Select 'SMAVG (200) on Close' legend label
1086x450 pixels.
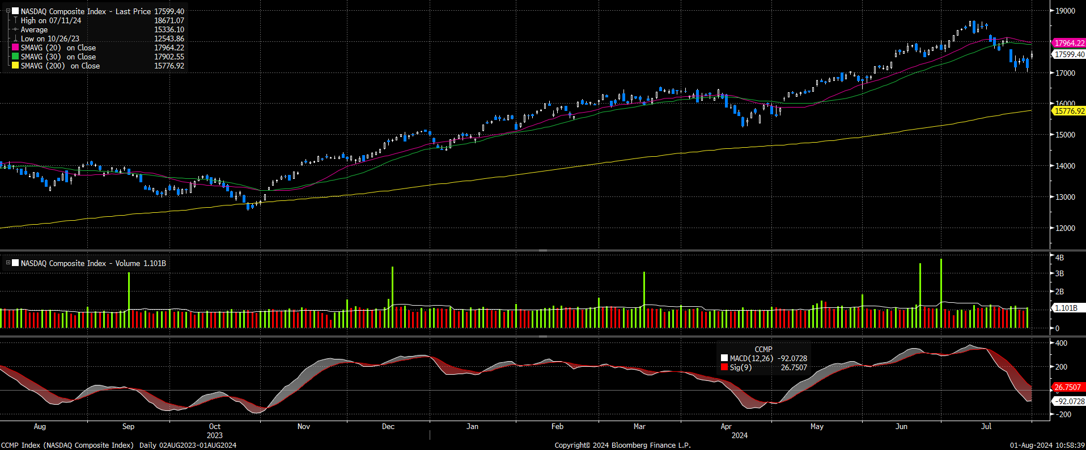[60, 66]
